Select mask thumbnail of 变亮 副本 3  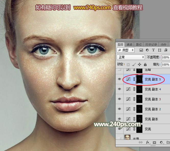[139, 99]
